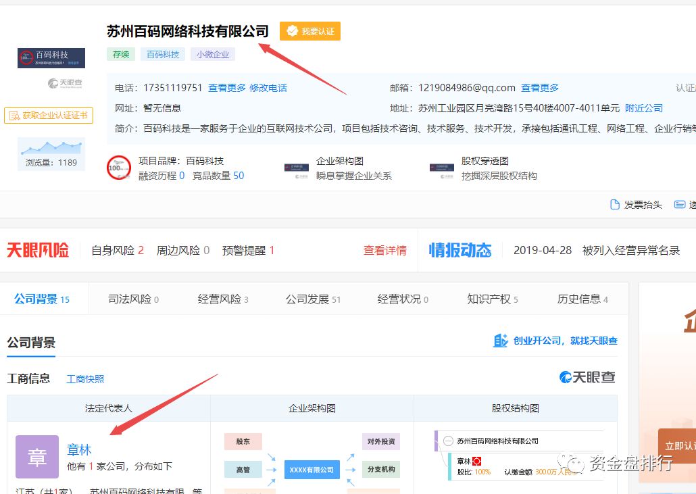Switch to the 经营状况 tab

(x=403, y=299)
